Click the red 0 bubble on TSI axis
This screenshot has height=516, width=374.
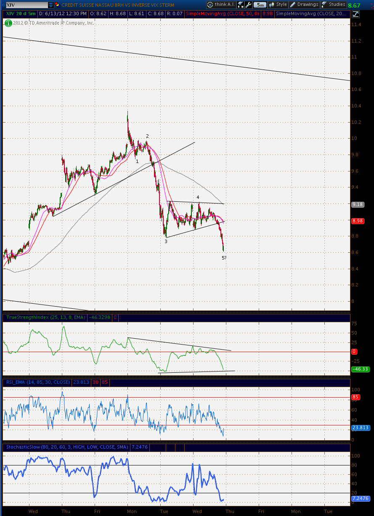[354, 351]
